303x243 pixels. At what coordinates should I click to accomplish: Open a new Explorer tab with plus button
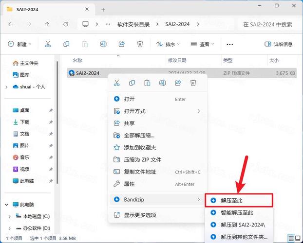click(103, 10)
